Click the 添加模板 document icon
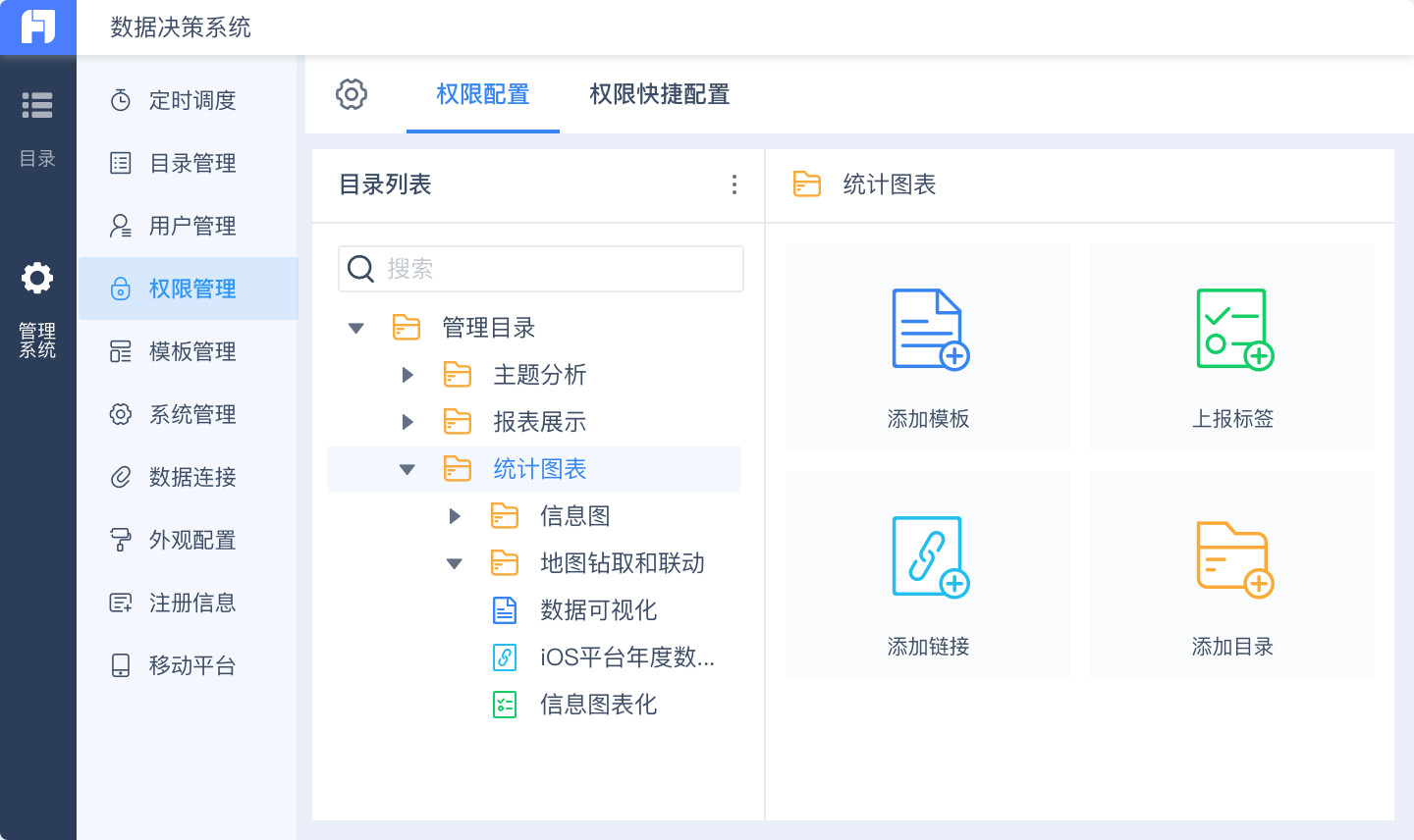This screenshot has width=1414, height=840. coord(929,330)
